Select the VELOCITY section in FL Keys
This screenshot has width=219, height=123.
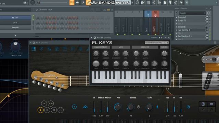click(145, 47)
